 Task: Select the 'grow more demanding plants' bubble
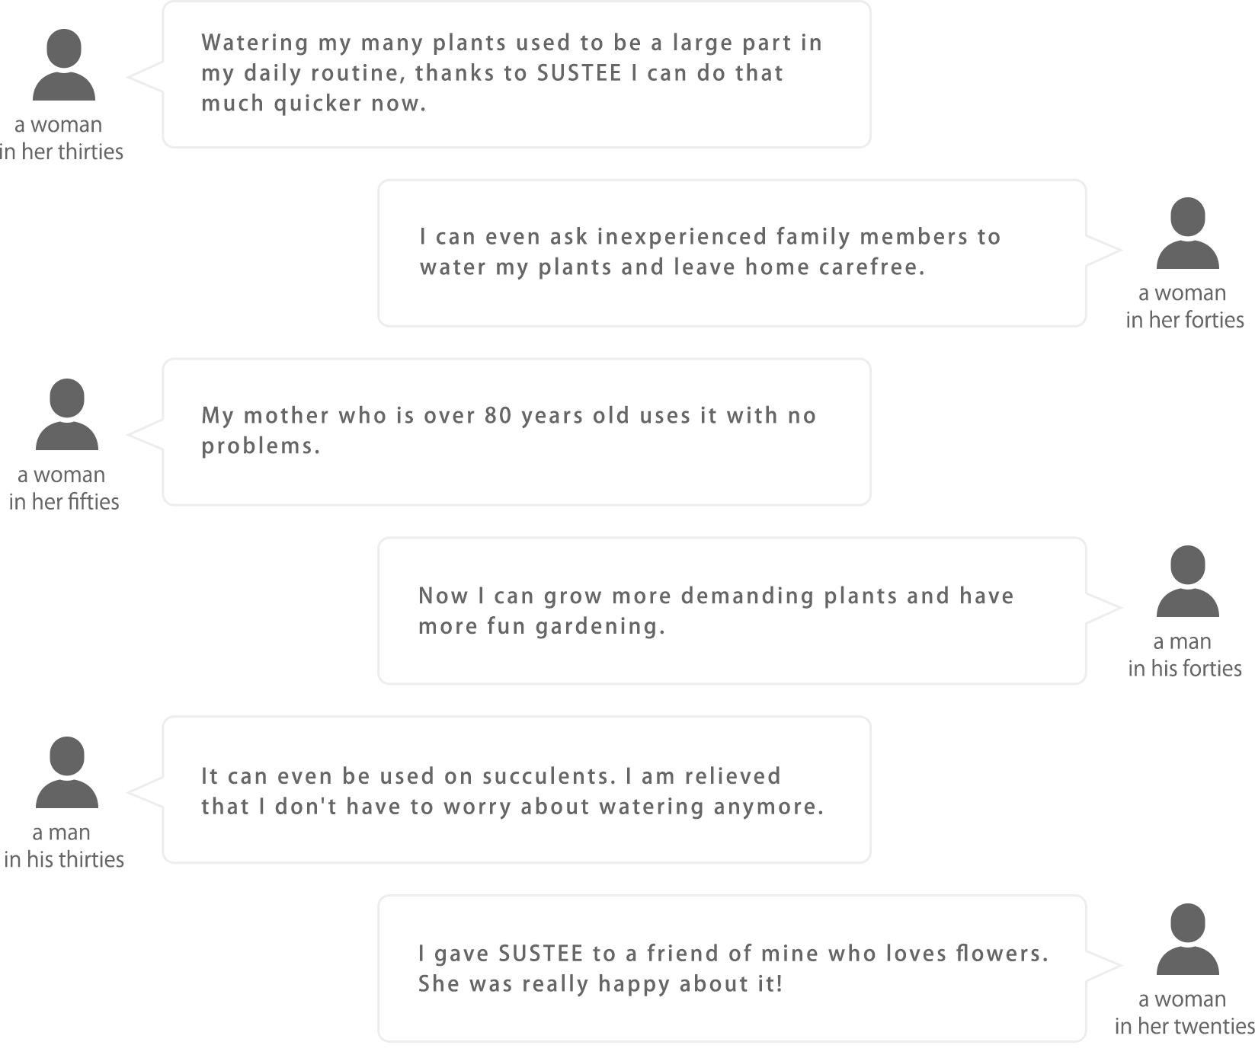(x=732, y=611)
